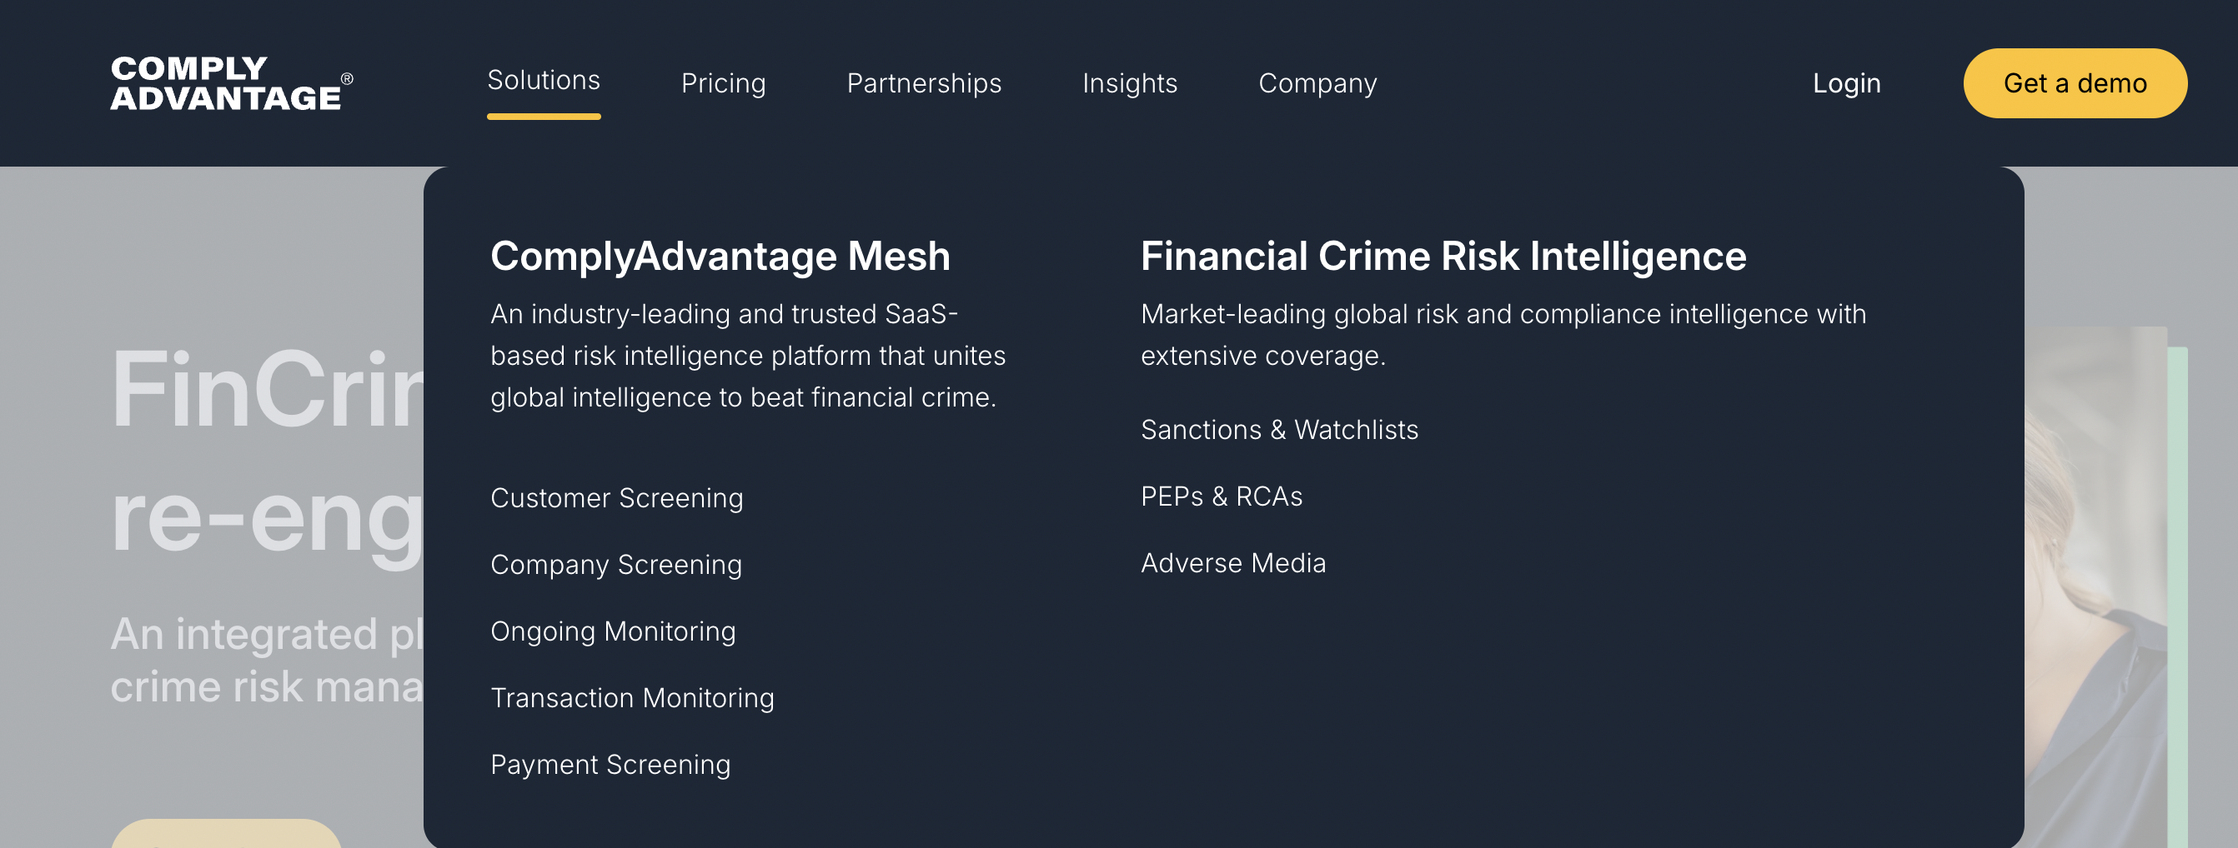Image resolution: width=2238 pixels, height=848 pixels.
Task: Click the hero photo of the woman
Action: [x=2094, y=591]
